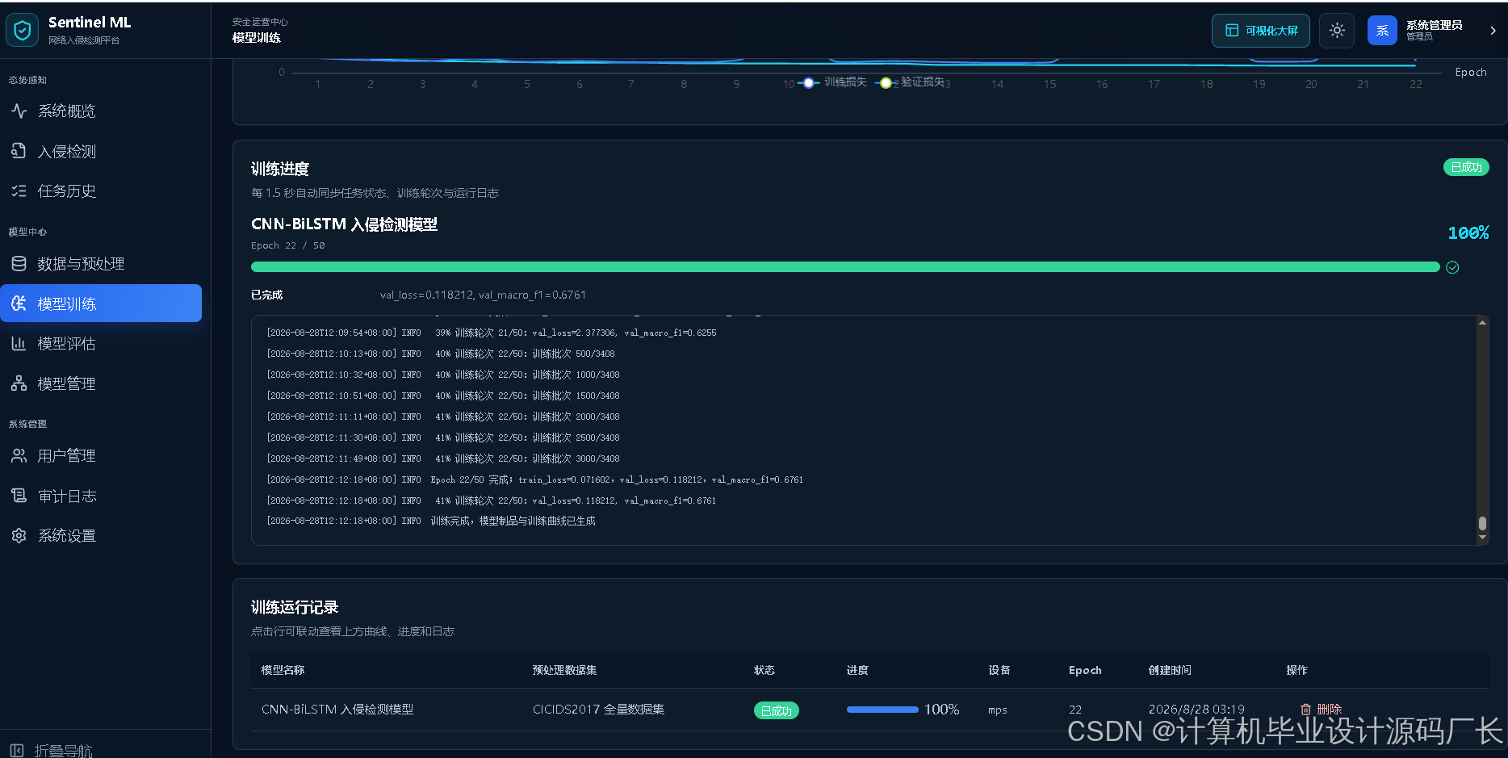Click the log panel scrollbar thumb
1508x758 pixels.
coord(1482,523)
